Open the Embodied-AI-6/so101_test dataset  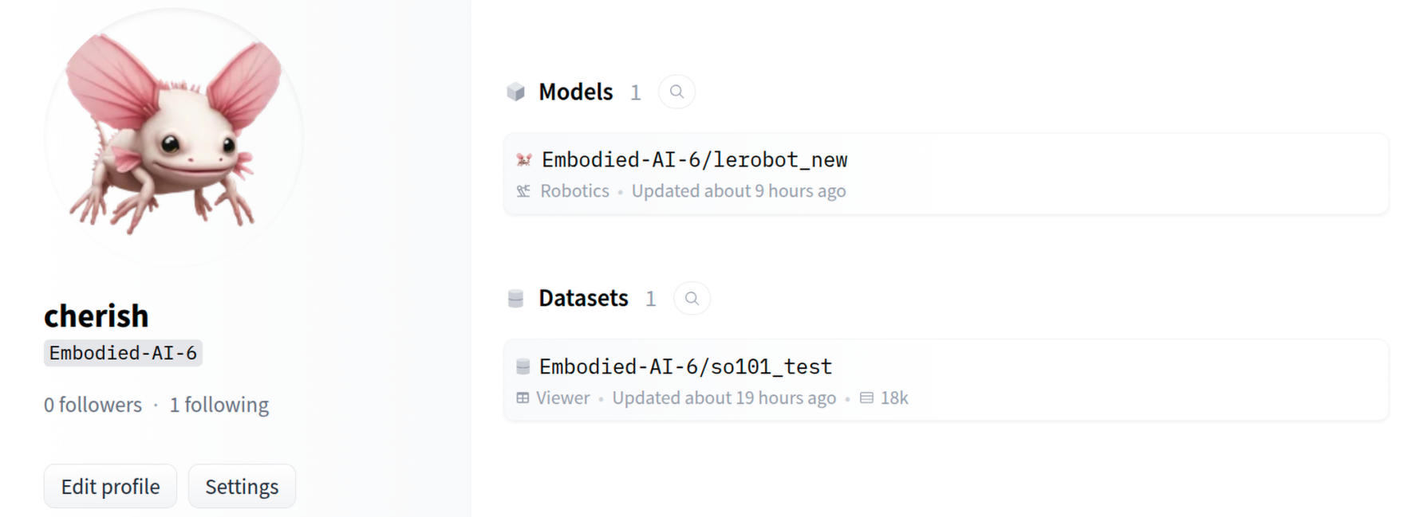point(685,366)
